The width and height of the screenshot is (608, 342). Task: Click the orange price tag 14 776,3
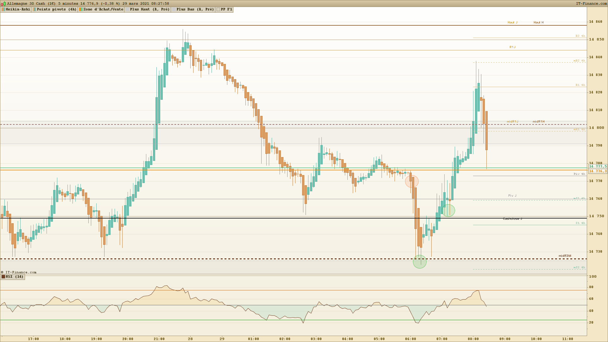[598, 171]
